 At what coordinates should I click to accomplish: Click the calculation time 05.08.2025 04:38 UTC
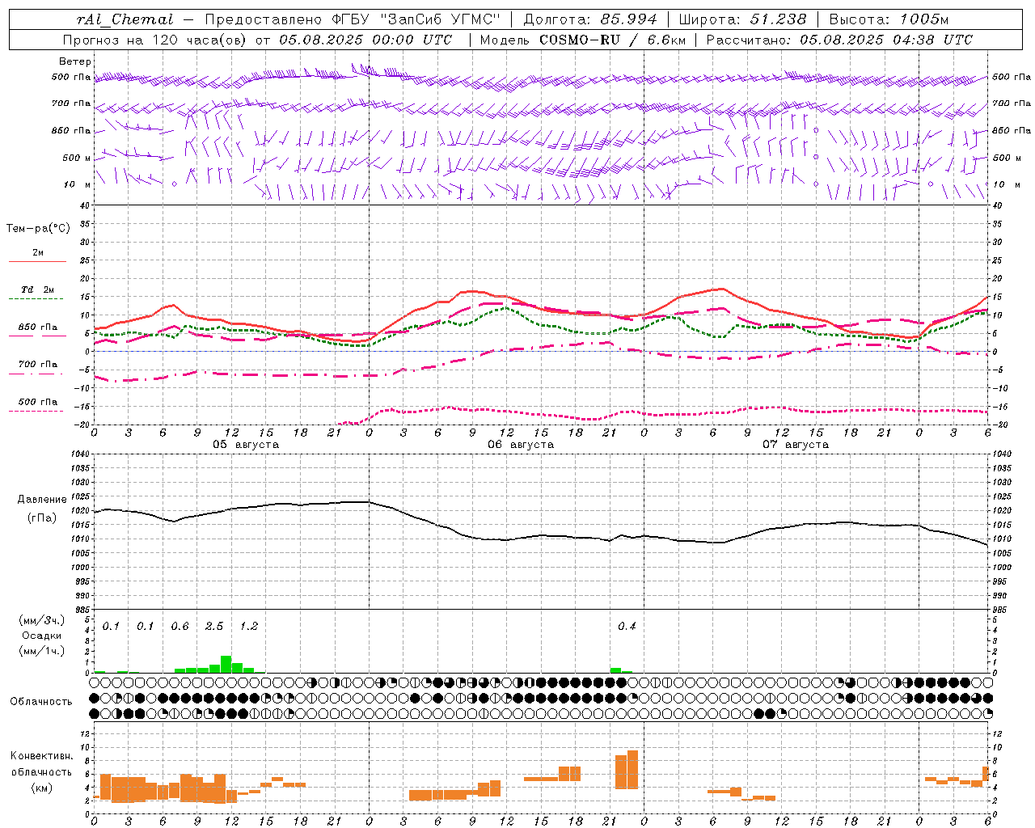pos(886,40)
